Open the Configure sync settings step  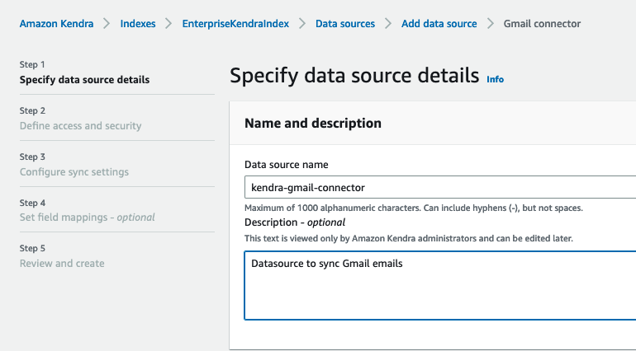[x=74, y=172]
